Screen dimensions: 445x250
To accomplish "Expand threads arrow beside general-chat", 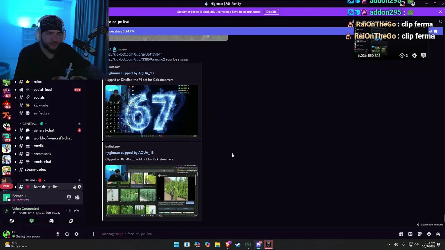I will (x=15, y=130).
